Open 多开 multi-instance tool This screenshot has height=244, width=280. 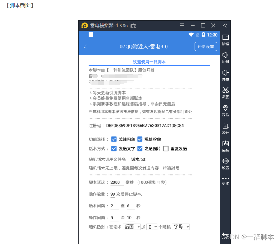225,128
